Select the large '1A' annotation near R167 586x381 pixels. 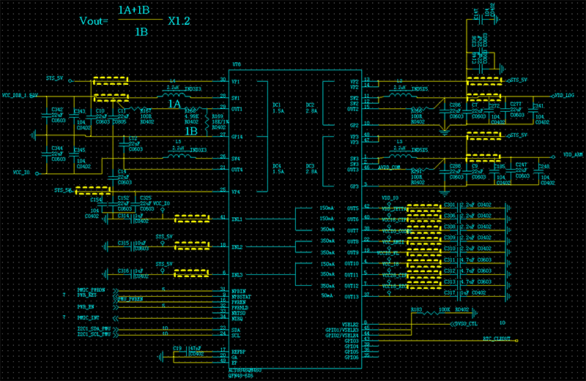point(174,104)
